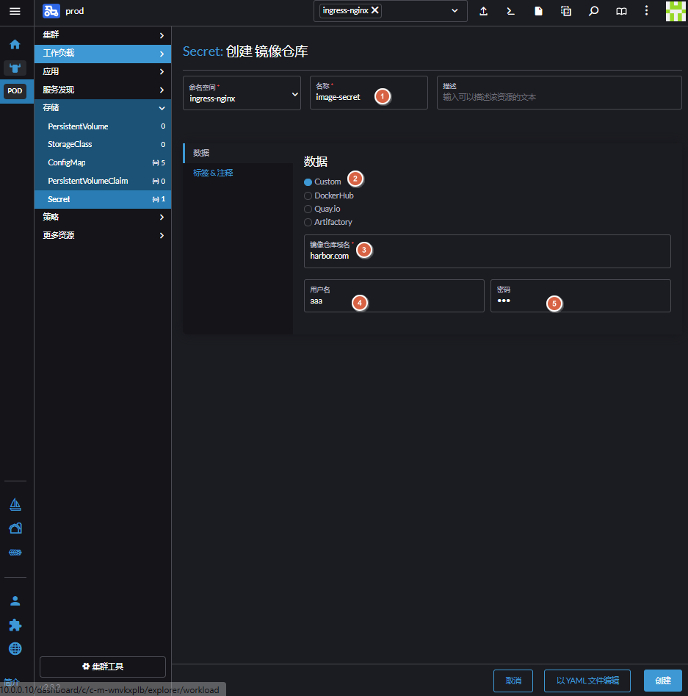This screenshot has width=688, height=696.
Task: Open PersistentVolumeClaim in the sidebar
Action: [103, 181]
